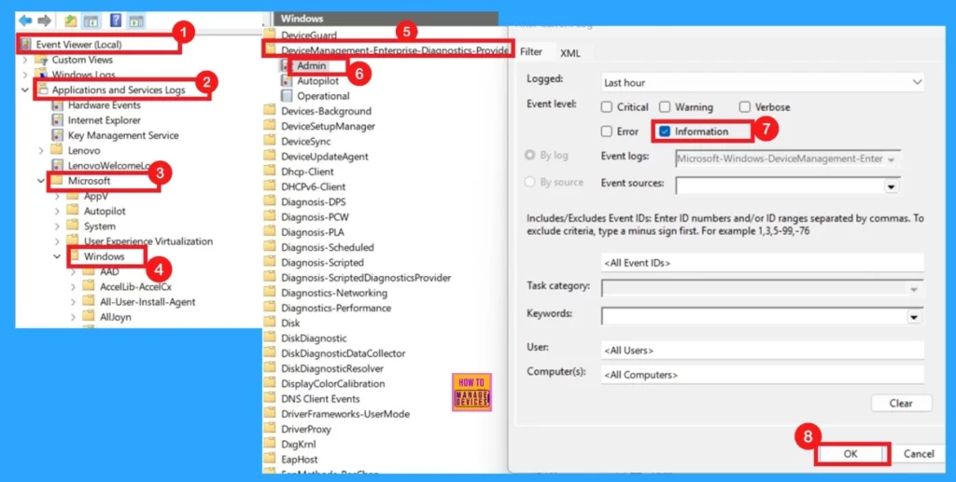Click the Custom Views folder icon
Screen dimensions: 956x482
(x=40, y=60)
